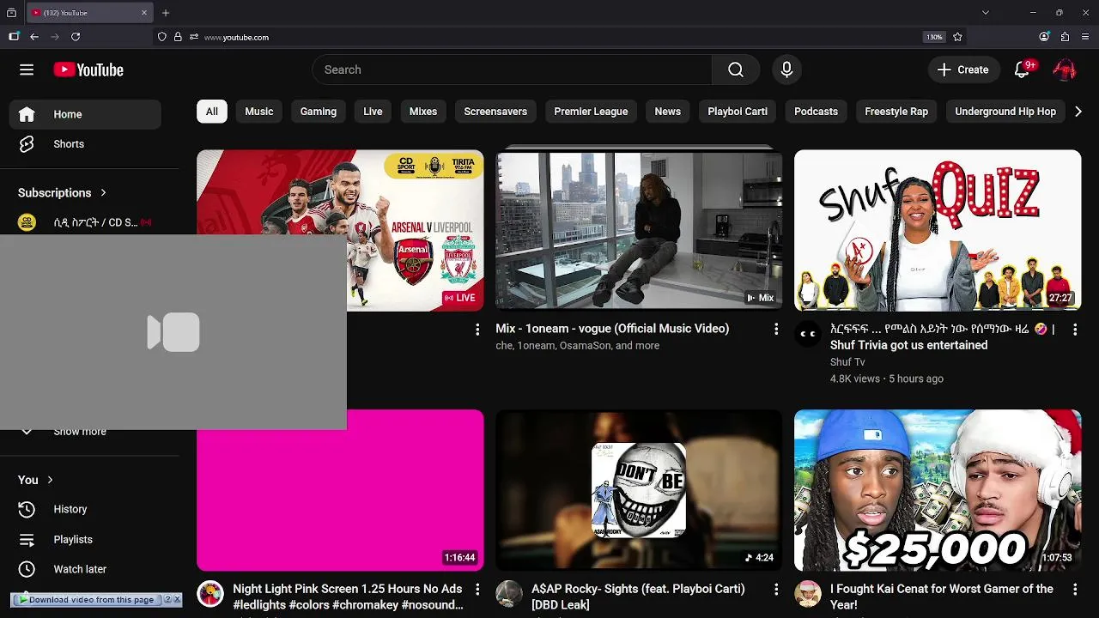Open options for the A$AP Rocky Sights video

pos(776,589)
